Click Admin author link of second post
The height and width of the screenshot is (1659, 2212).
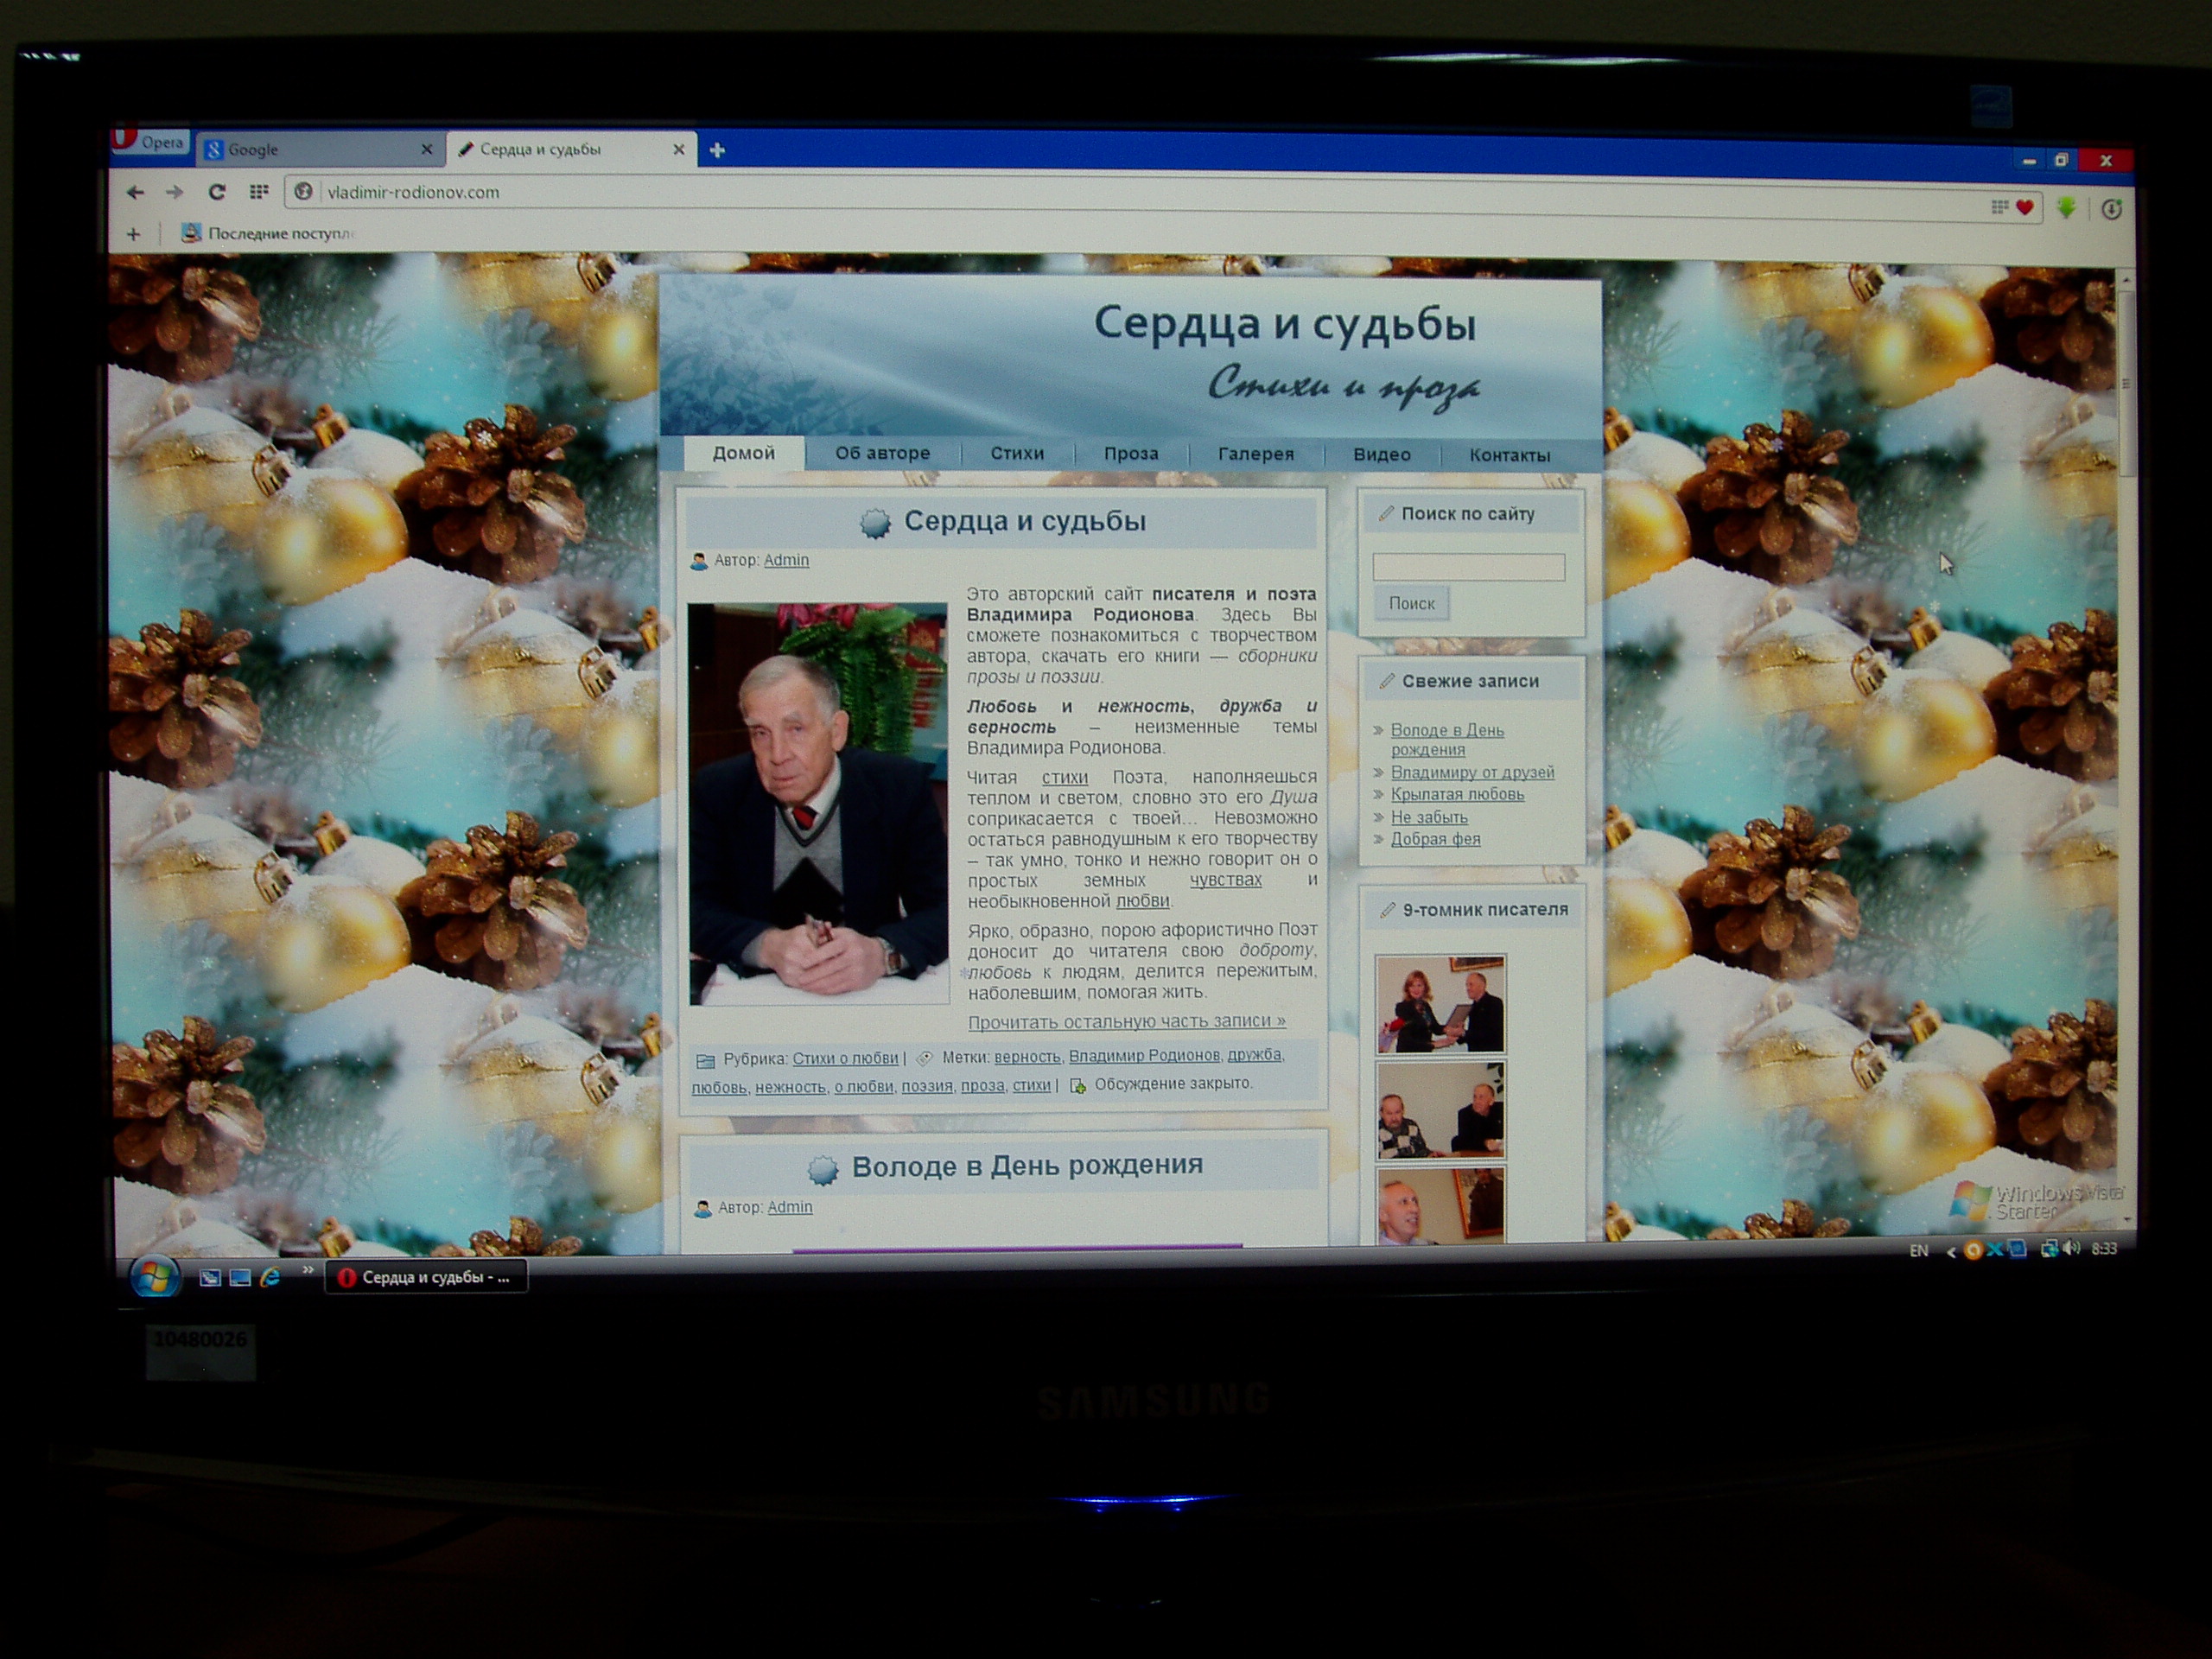pyautogui.click(x=790, y=1207)
